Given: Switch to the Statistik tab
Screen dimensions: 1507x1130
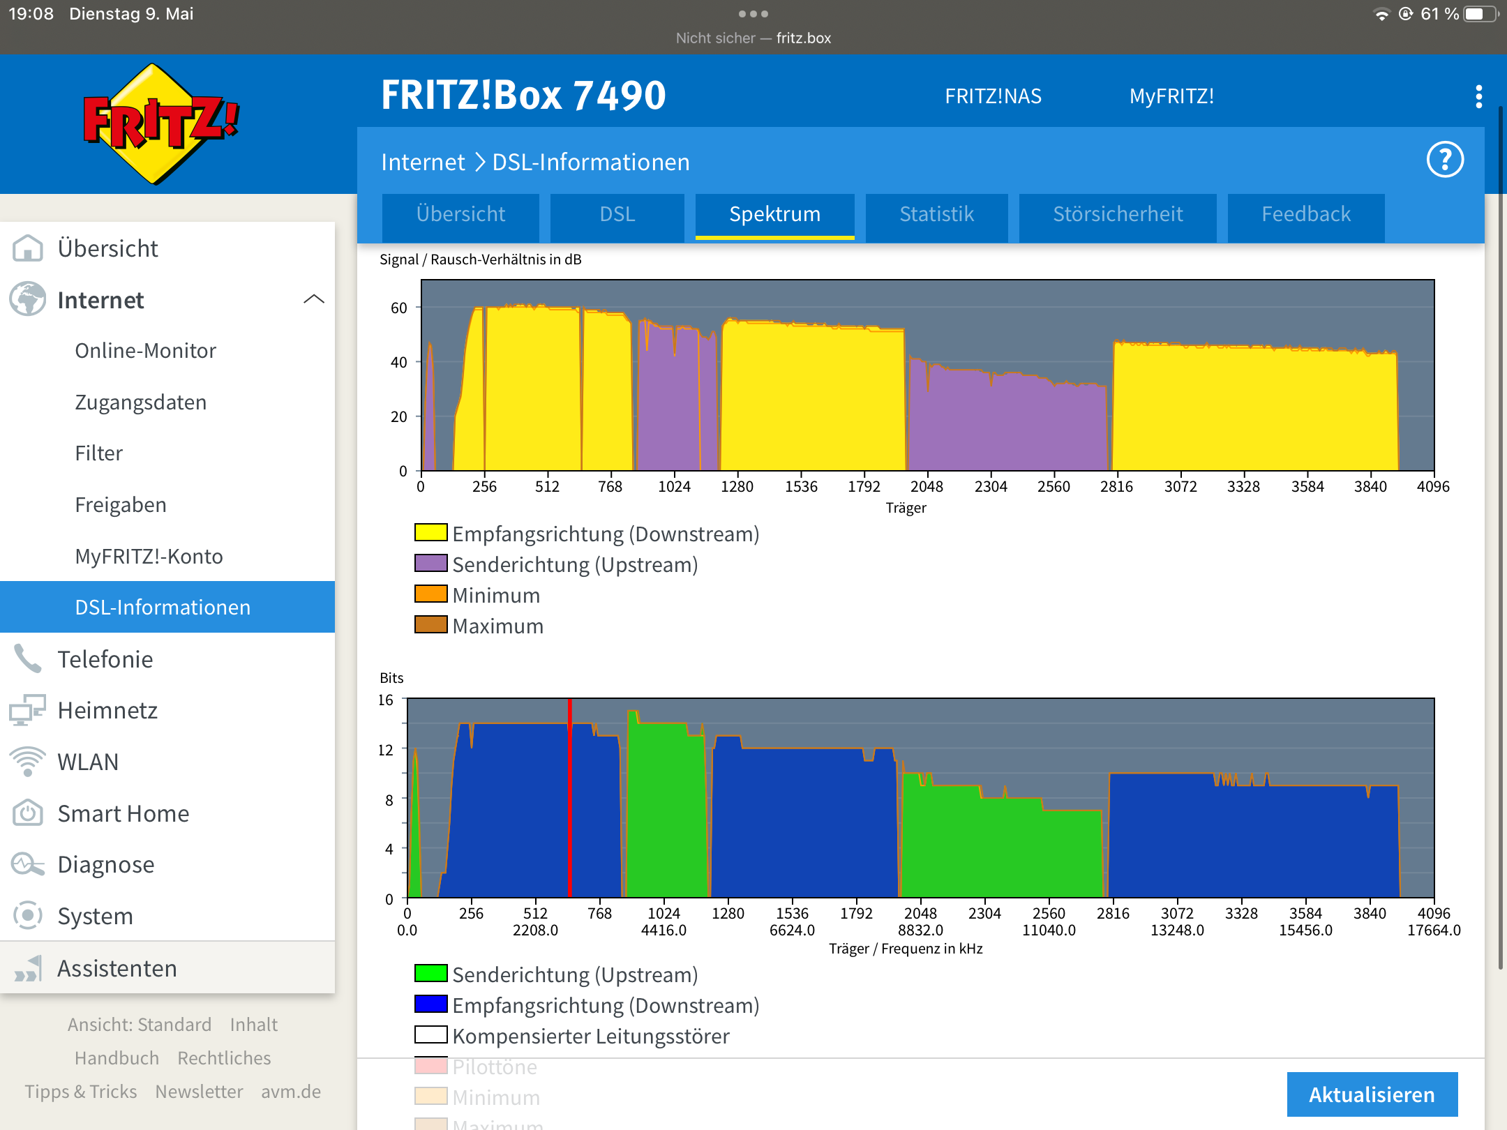Looking at the screenshot, I should click(x=936, y=214).
